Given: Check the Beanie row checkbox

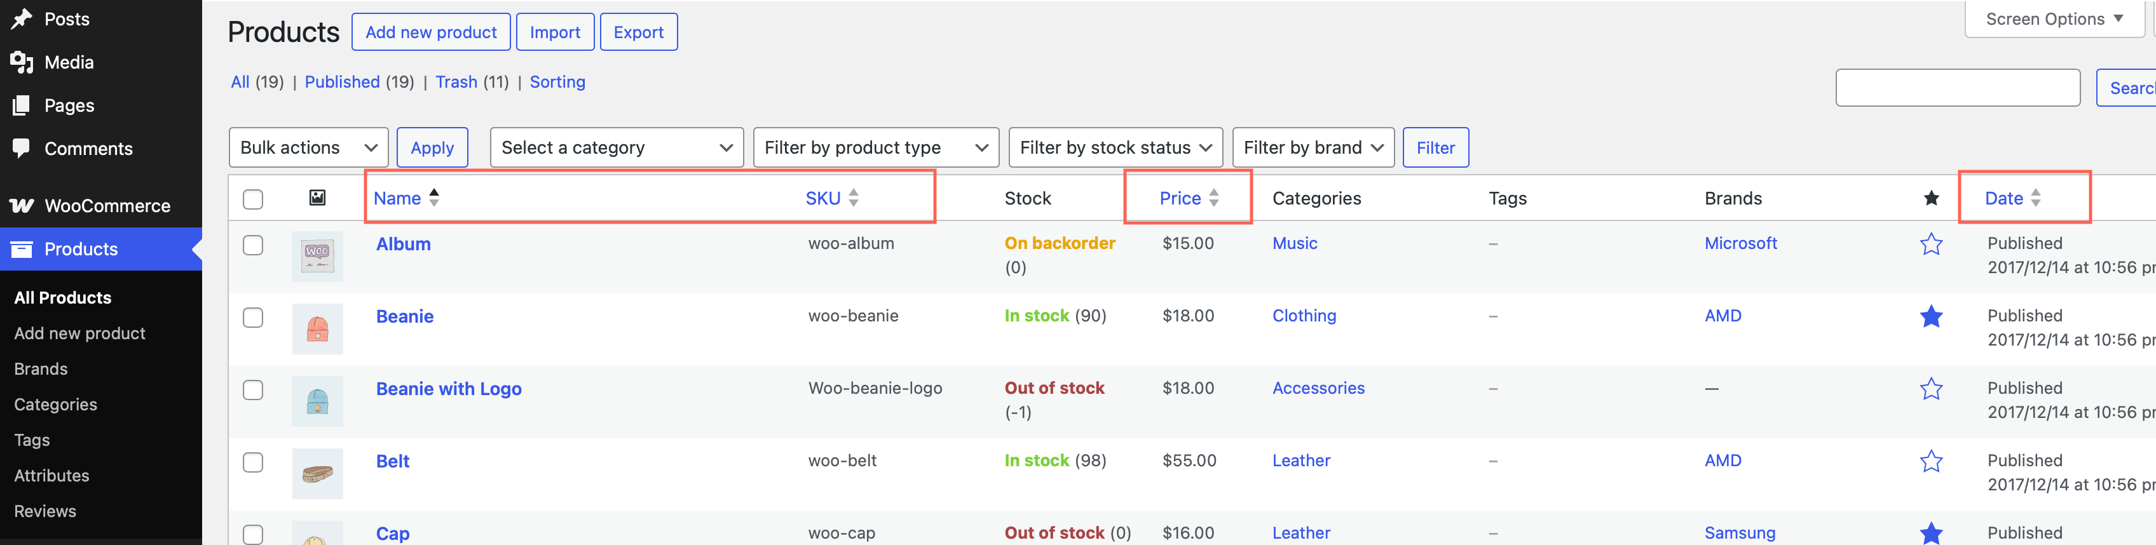Looking at the screenshot, I should [x=253, y=318].
